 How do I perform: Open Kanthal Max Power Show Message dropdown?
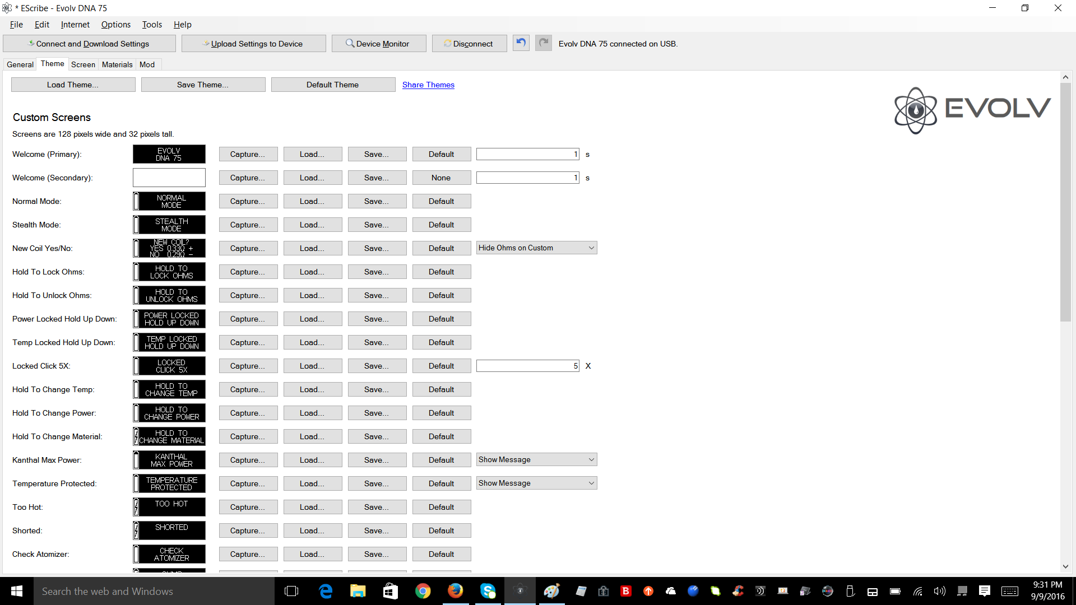click(x=536, y=459)
